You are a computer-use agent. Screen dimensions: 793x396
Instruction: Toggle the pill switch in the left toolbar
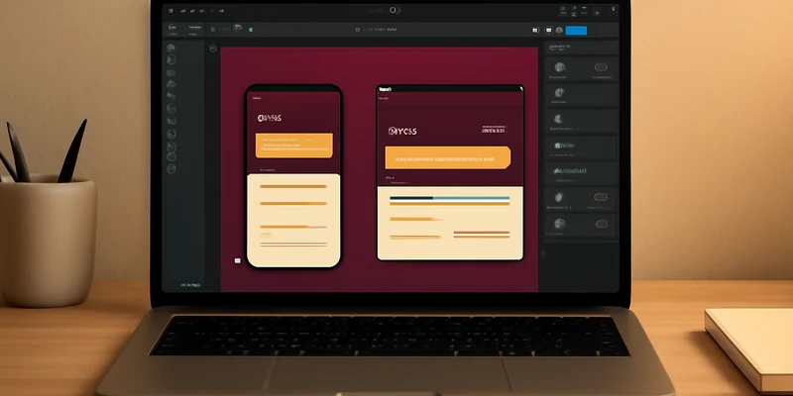click(237, 28)
